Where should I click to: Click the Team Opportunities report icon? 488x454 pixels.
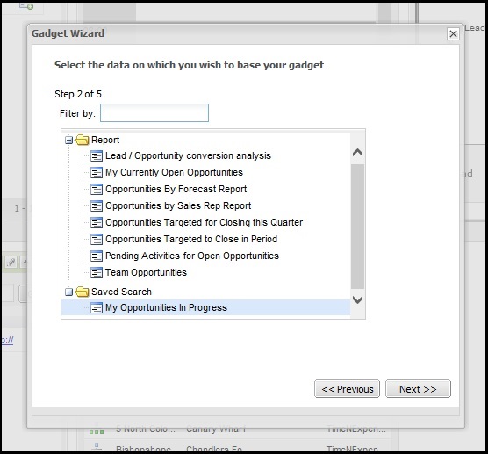pos(97,272)
